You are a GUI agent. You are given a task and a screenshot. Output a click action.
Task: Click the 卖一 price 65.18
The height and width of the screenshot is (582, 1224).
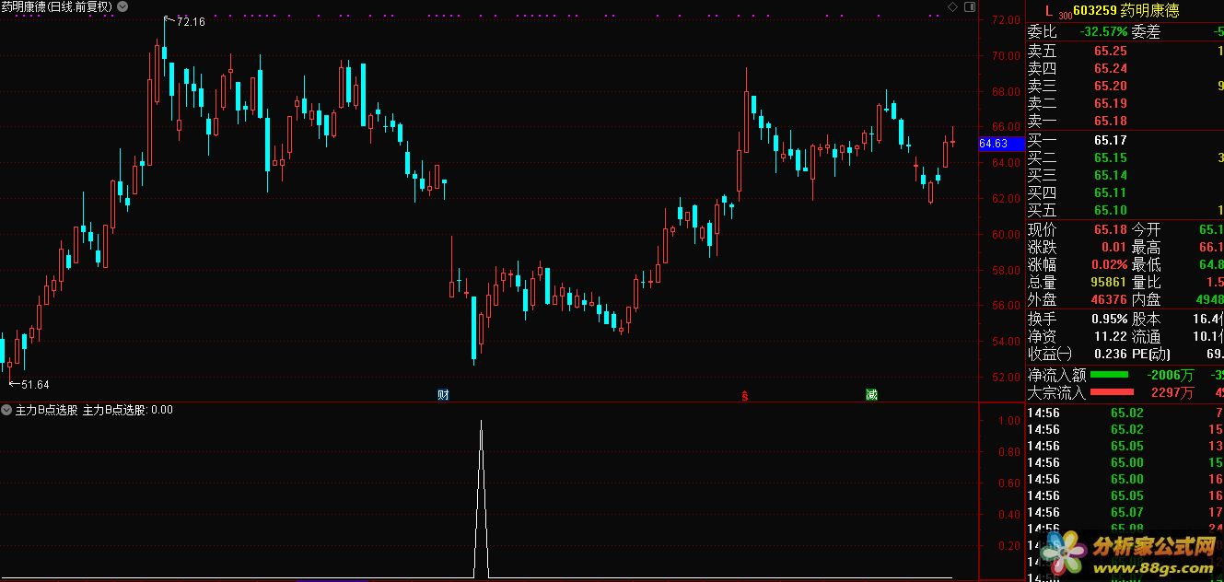tap(1110, 121)
